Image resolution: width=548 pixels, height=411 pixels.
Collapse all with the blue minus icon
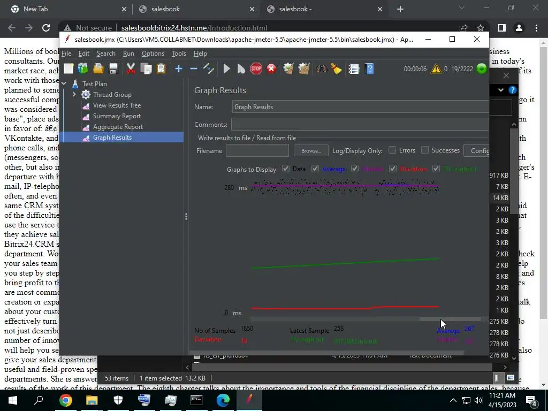pyautogui.click(x=194, y=69)
